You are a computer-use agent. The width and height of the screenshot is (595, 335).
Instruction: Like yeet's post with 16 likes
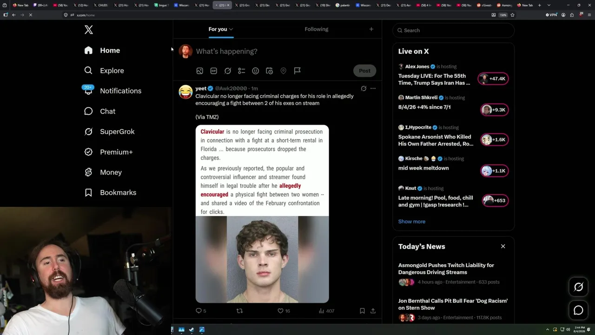click(284, 311)
